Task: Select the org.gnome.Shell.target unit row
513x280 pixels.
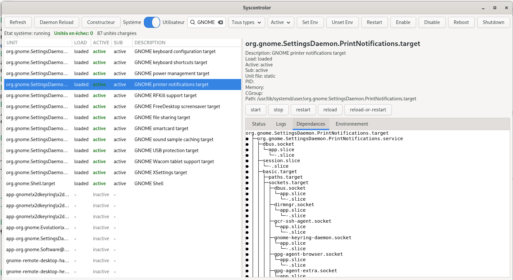Action: [x=122, y=184]
